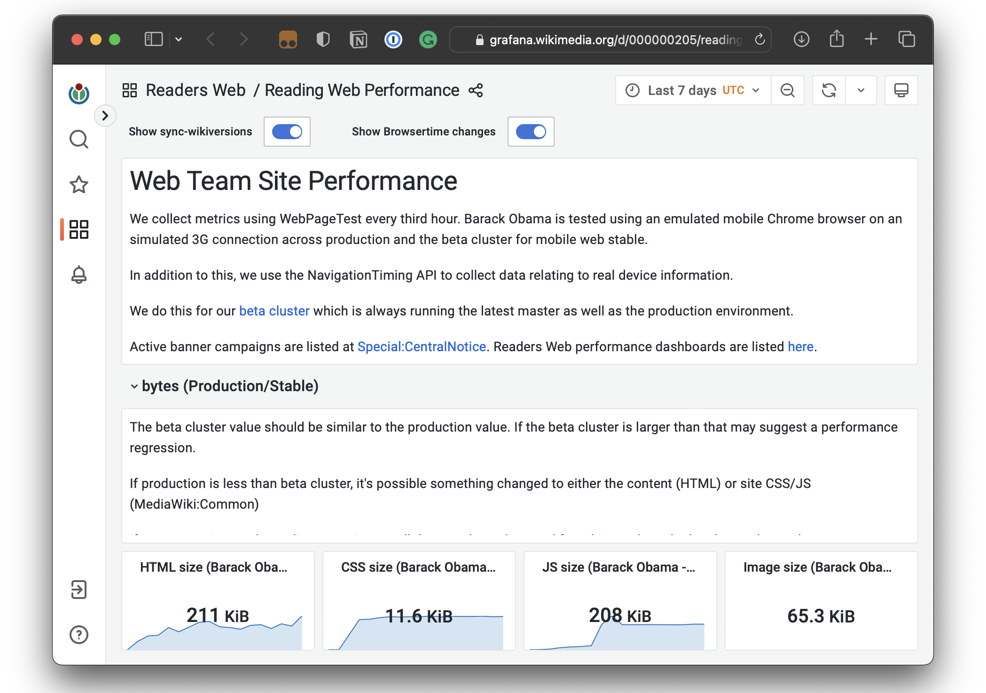Open starred dashboards via the star icon

pyautogui.click(x=79, y=184)
